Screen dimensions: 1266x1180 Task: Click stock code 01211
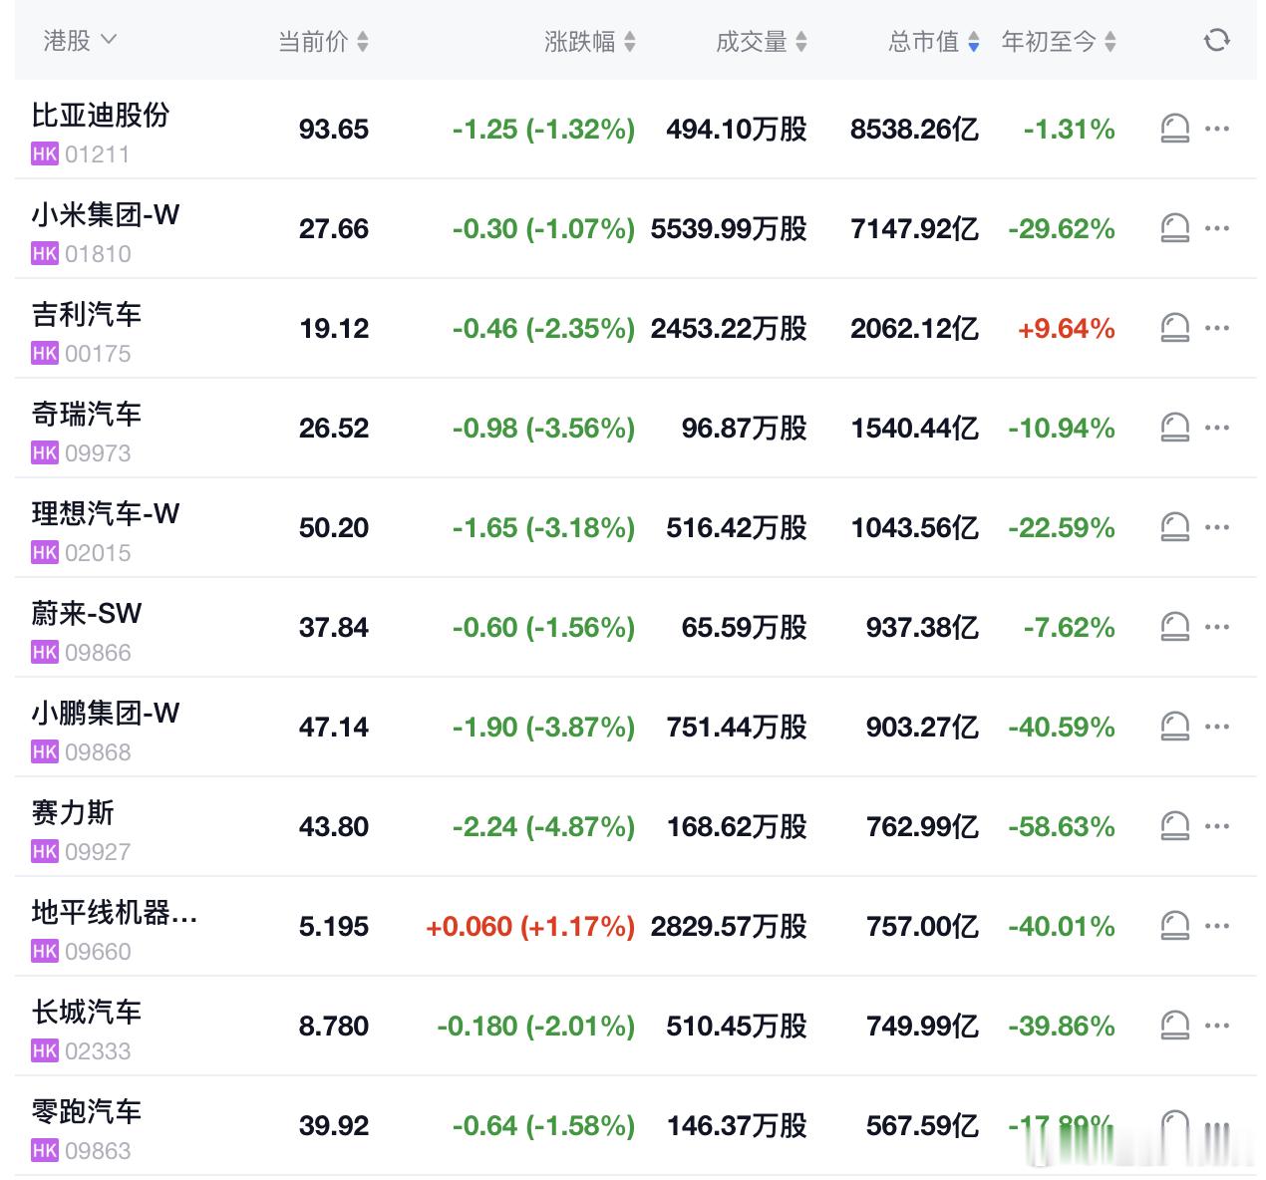point(98,154)
